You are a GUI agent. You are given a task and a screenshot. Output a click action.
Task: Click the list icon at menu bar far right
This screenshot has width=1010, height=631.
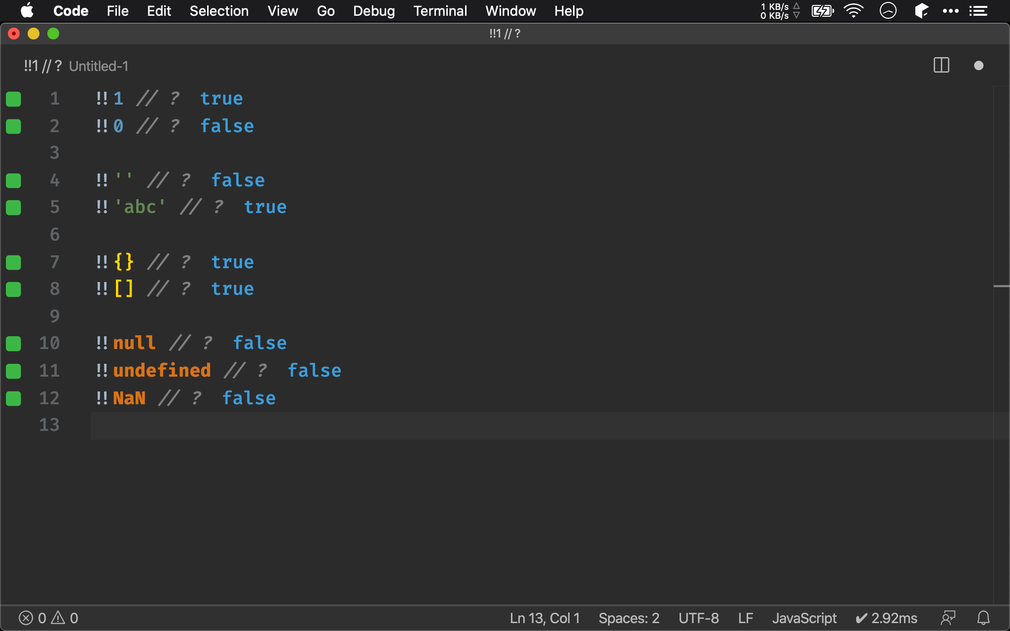tap(979, 10)
